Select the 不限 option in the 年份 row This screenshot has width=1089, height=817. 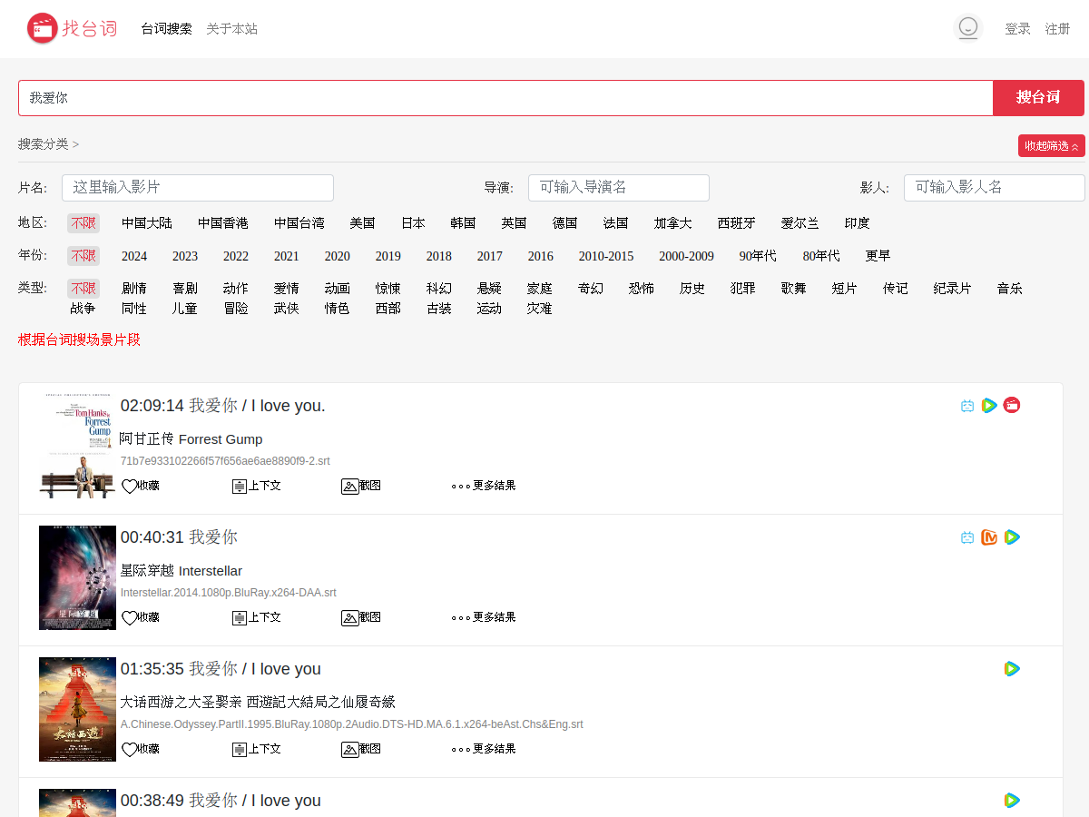coord(83,256)
